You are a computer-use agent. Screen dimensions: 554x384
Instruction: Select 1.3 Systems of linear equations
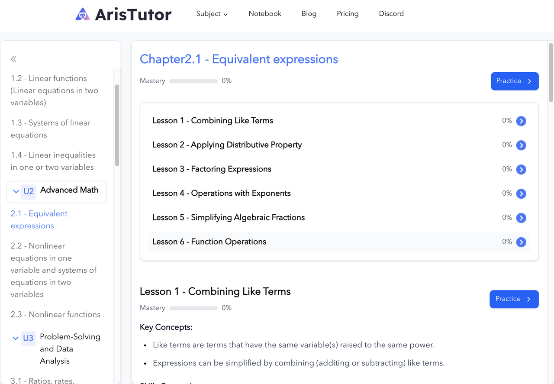[51, 129]
